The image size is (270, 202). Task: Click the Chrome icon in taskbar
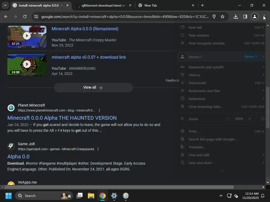[103, 196]
